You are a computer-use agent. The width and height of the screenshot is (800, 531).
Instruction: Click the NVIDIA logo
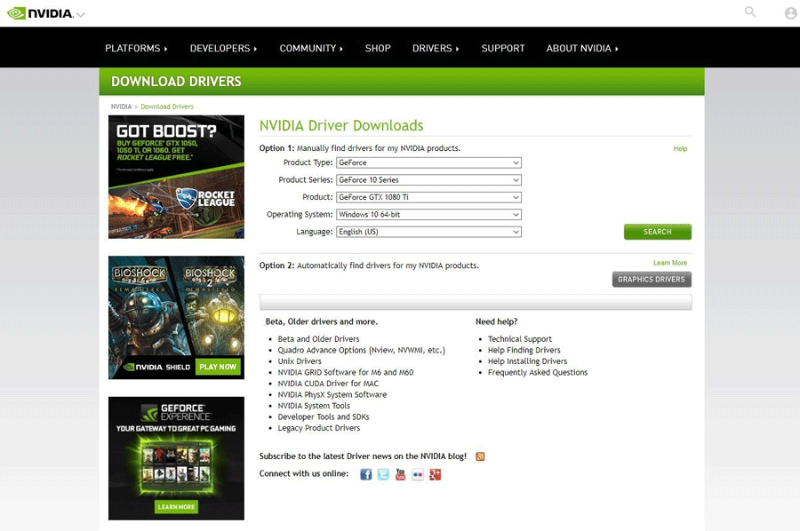click(40, 13)
